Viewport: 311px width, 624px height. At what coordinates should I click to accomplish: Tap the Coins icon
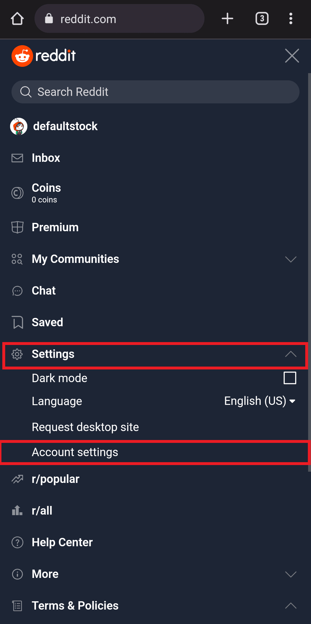pos(17,193)
